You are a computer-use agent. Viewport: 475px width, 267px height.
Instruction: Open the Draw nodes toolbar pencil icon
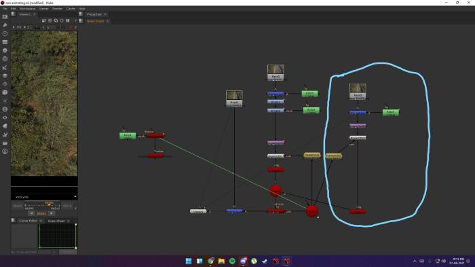[x=5, y=25]
